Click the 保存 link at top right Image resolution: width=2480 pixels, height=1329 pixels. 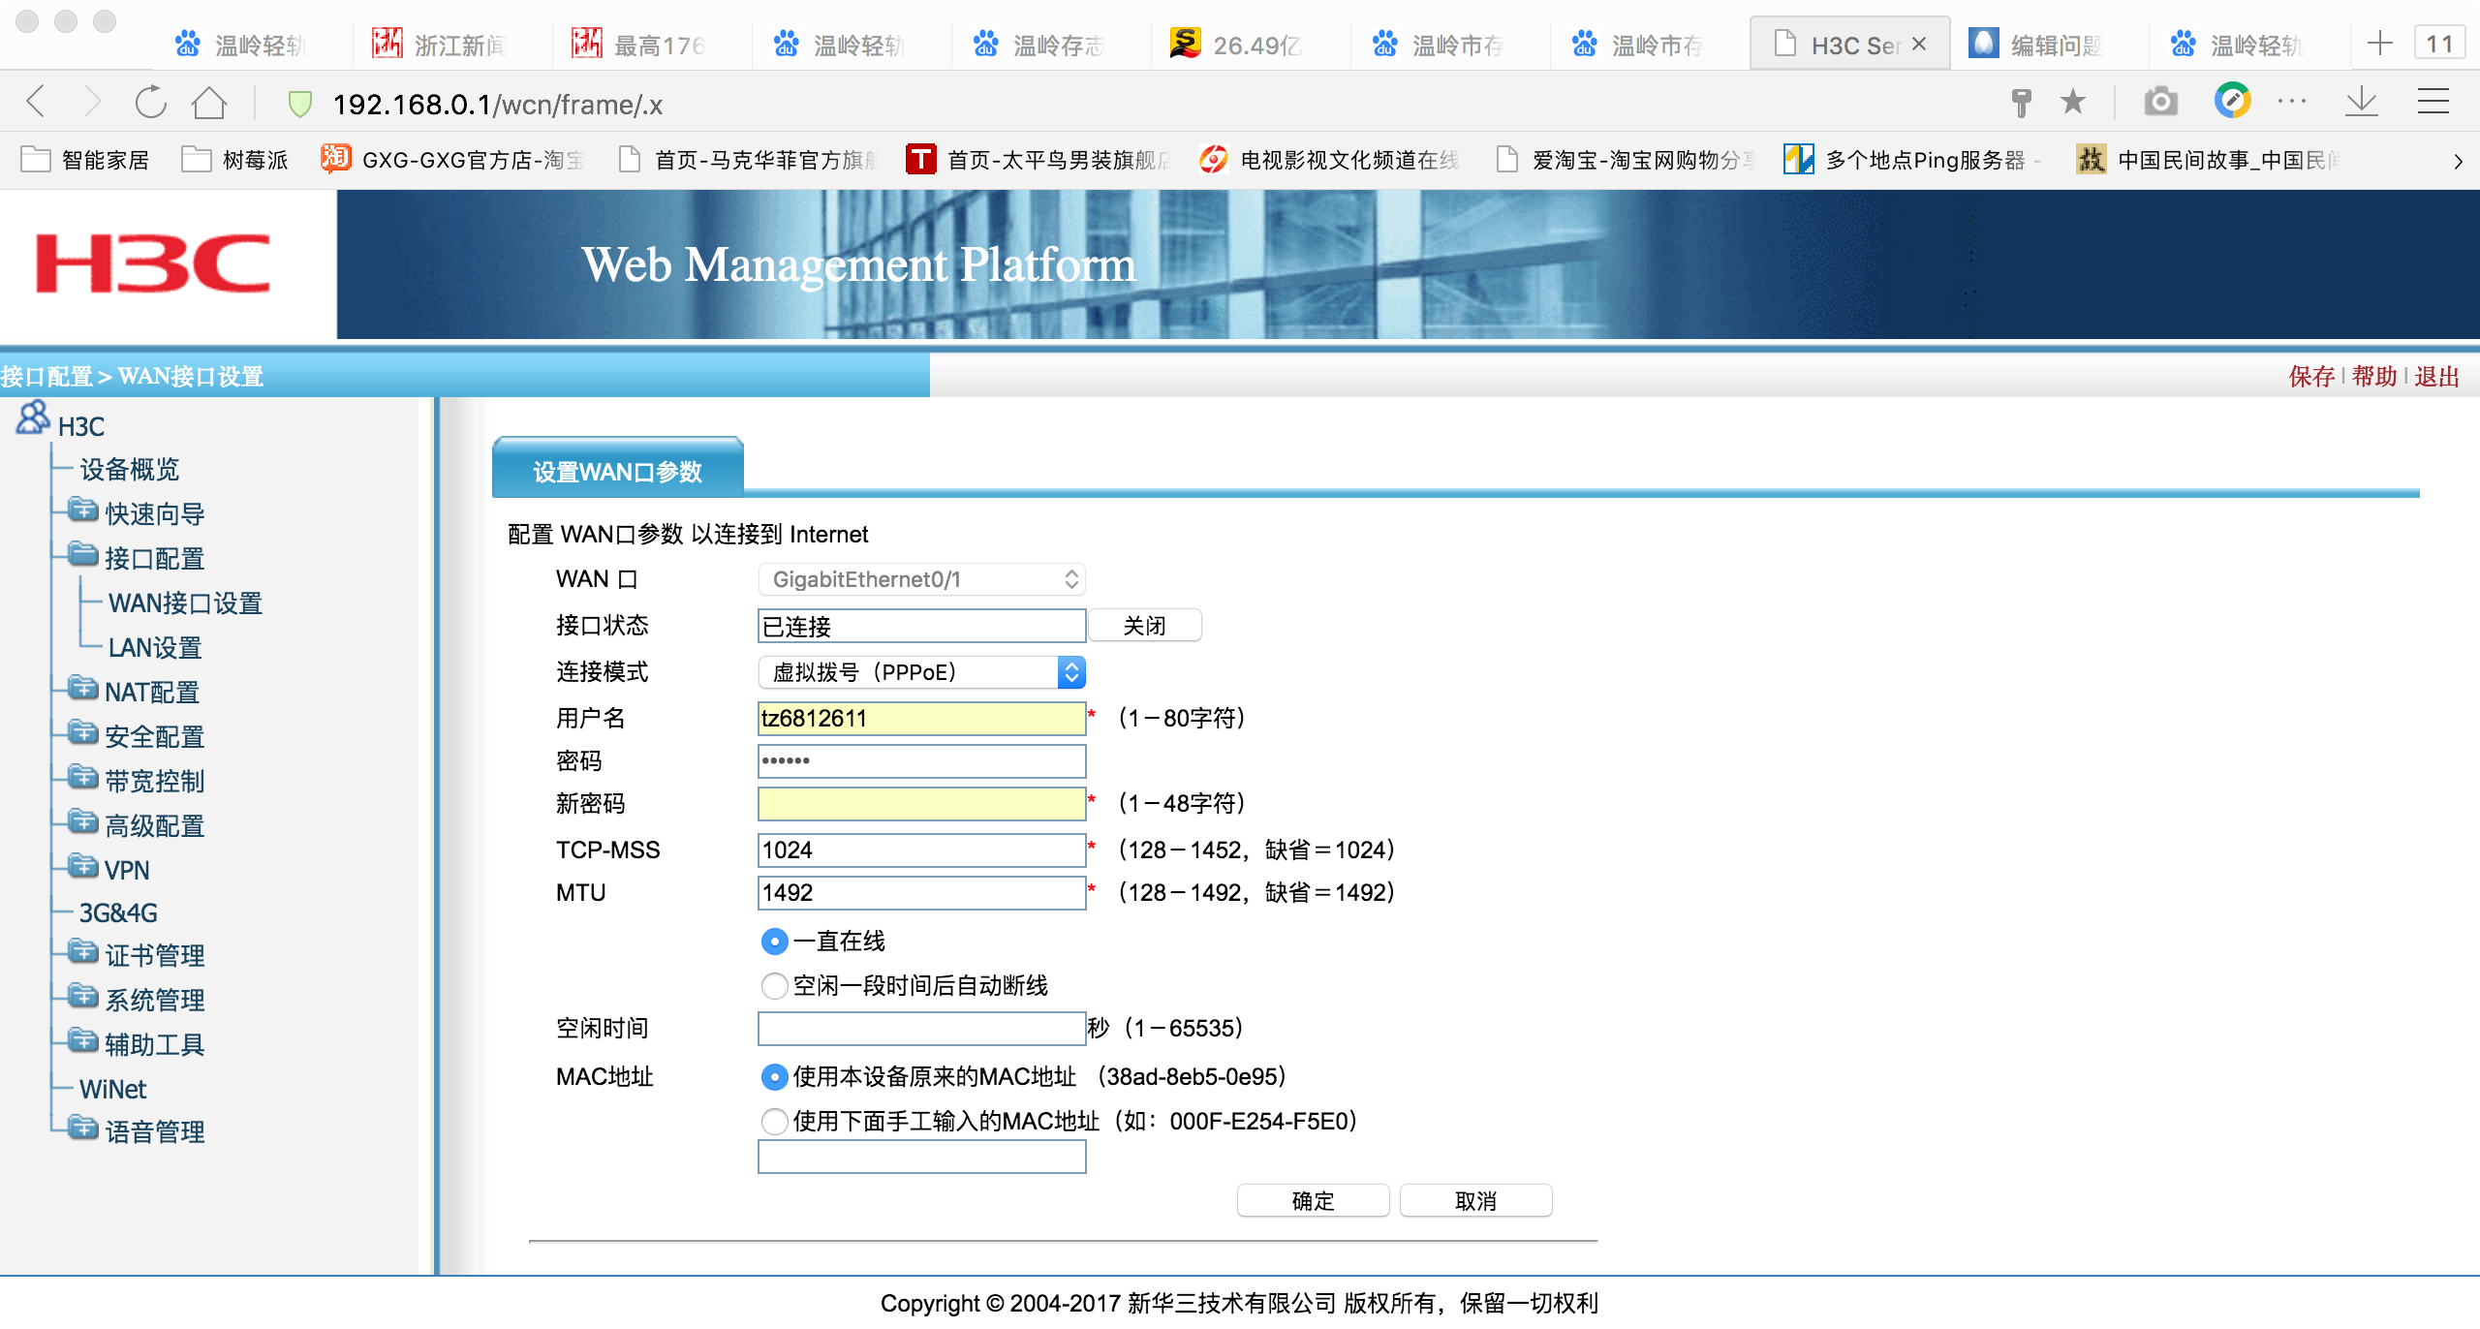click(2310, 376)
